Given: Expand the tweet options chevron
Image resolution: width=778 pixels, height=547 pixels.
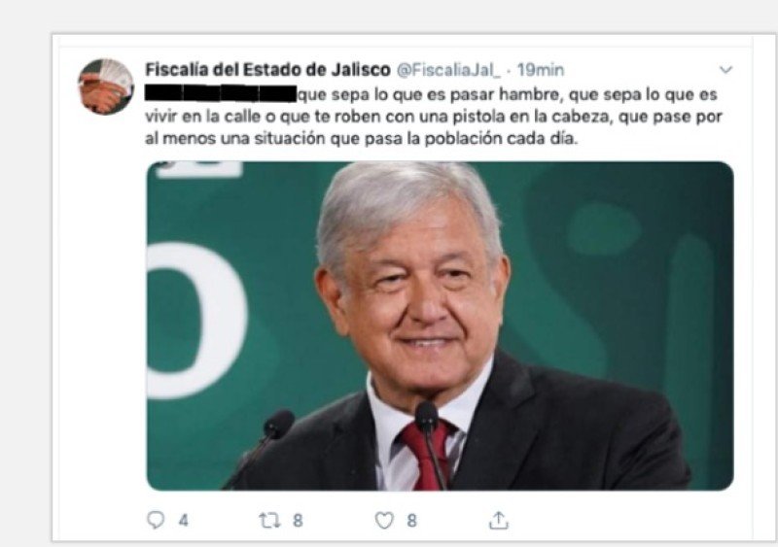Looking at the screenshot, I should point(725,69).
